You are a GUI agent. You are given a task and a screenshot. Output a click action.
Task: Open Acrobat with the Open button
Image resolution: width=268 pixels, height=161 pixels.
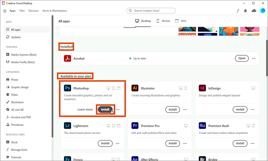241,59
